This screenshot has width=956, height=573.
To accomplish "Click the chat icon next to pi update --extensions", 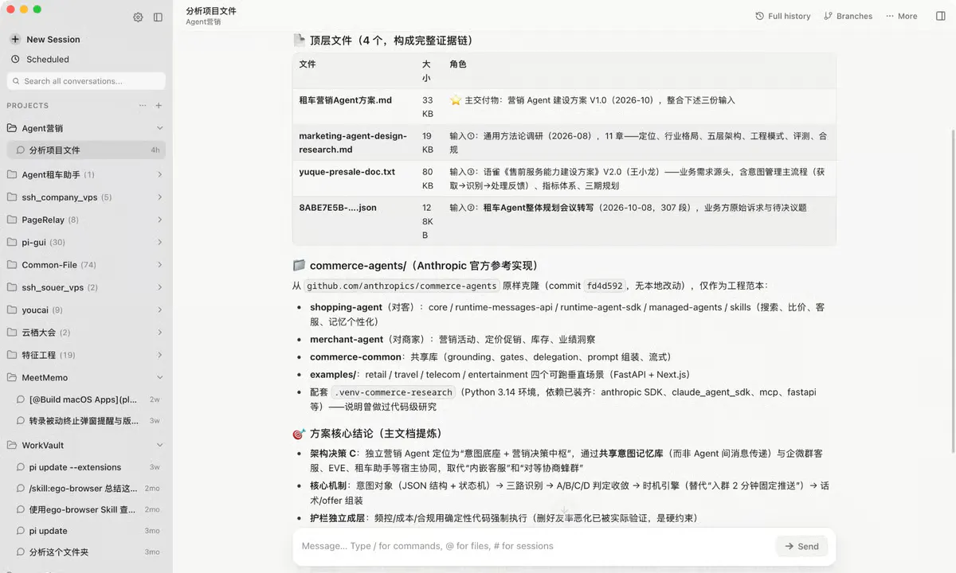I will [21, 467].
